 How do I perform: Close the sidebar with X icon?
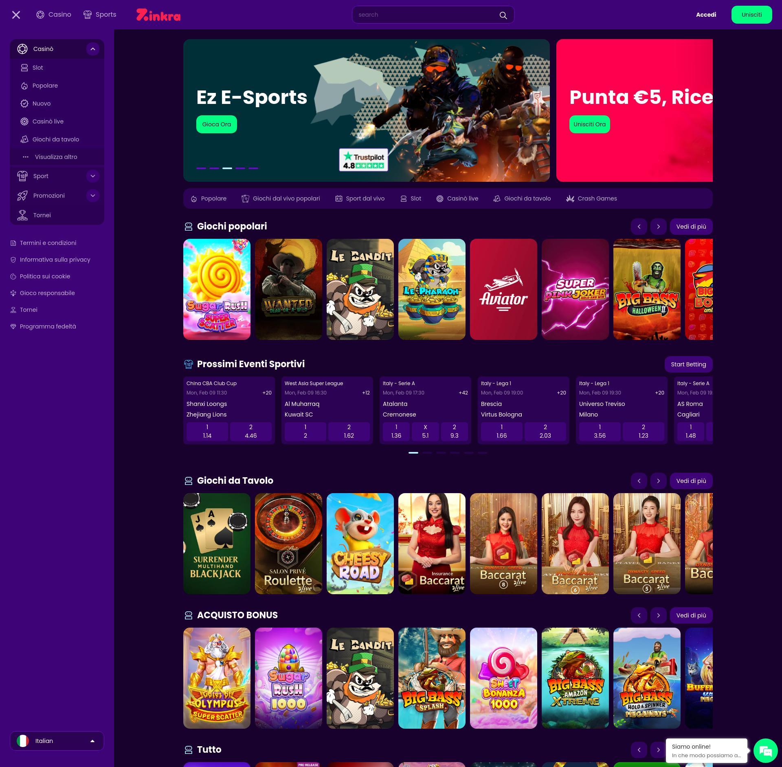click(16, 15)
